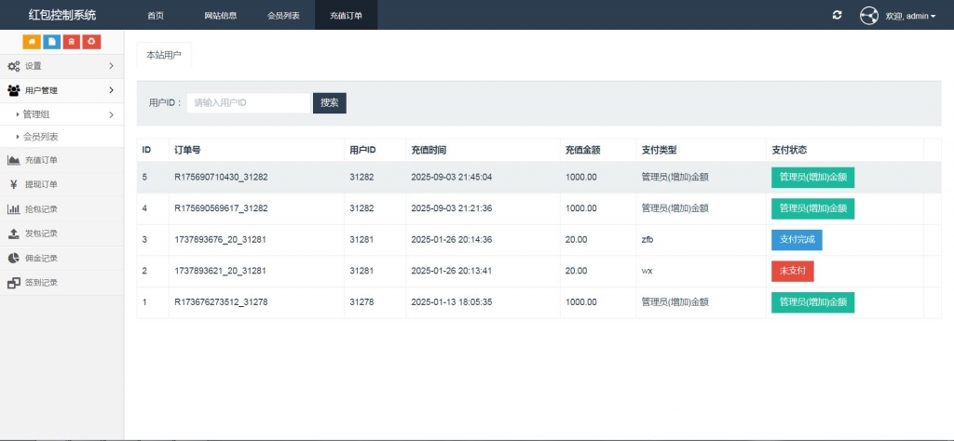This screenshot has width=954, height=441.
Task: Go to 网站信息 in top navigation
Action: click(x=221, y=16)
